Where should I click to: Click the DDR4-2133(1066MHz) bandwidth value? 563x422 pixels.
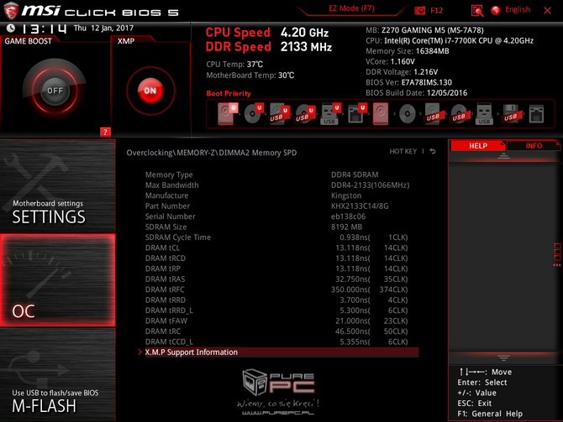click(371, 185)
